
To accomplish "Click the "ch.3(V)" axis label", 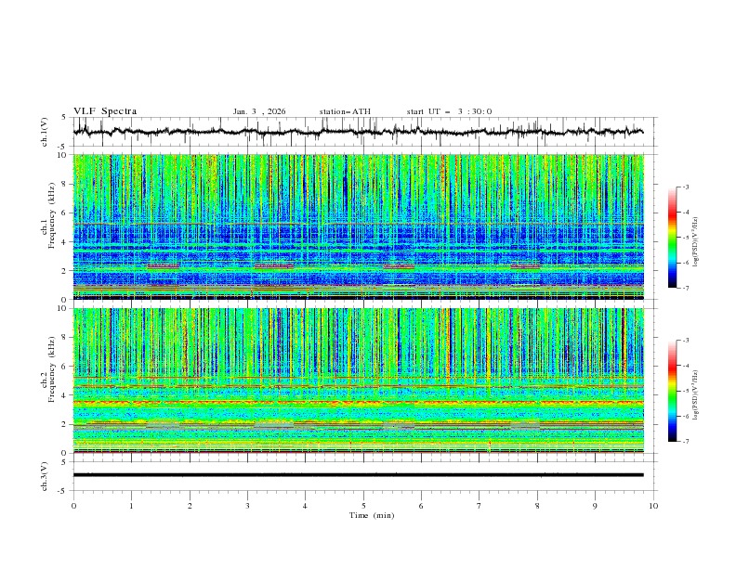I will point(45,476).
